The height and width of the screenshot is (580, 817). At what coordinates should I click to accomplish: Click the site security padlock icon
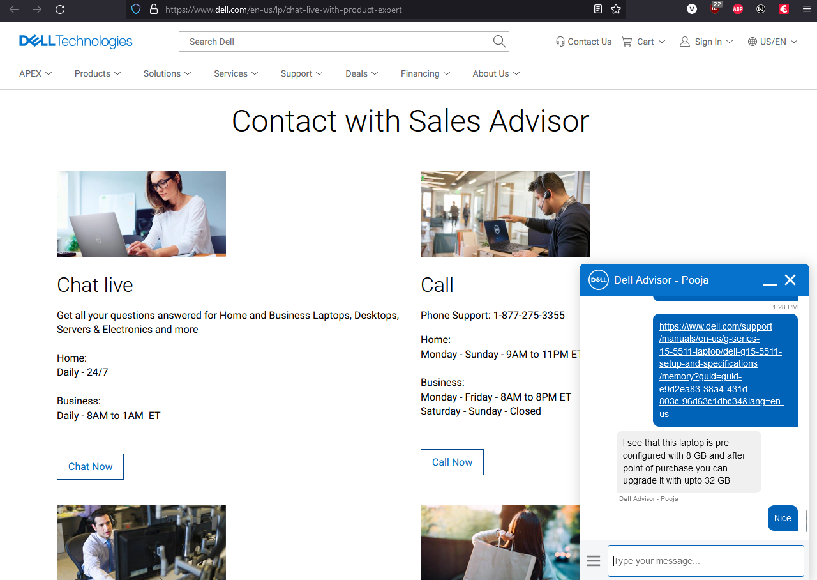tap(153, 10)
